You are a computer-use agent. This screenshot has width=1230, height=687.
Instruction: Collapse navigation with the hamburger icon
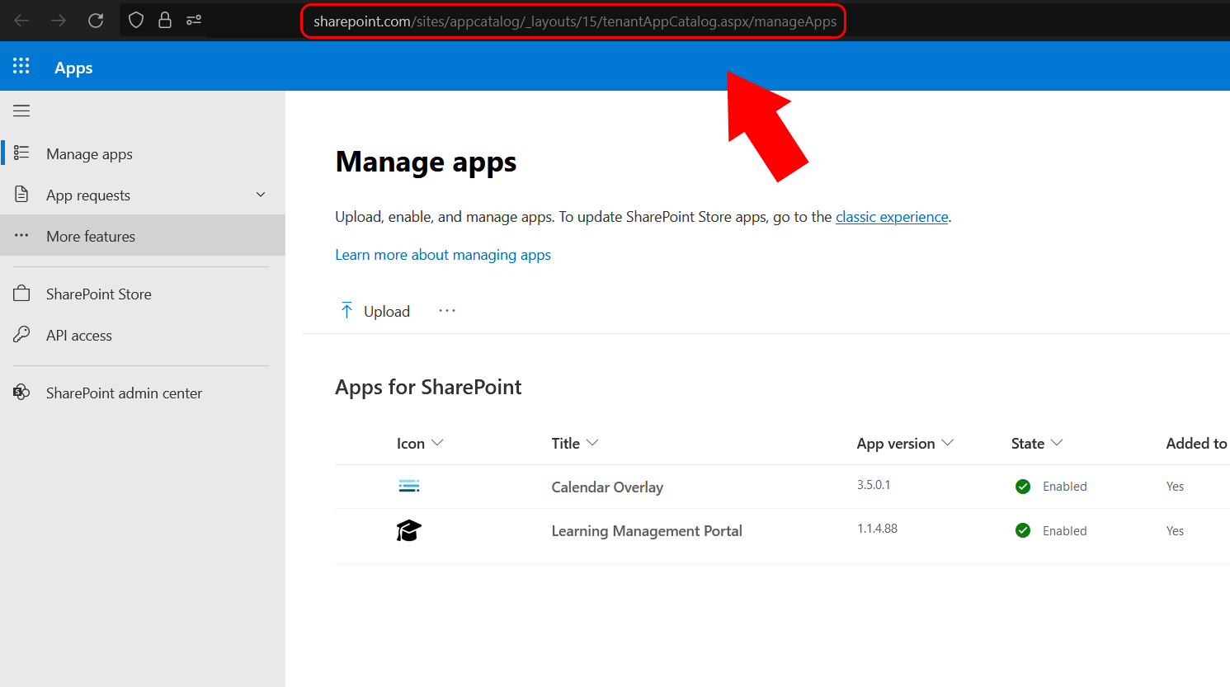pyautogui.click(x=21, y=111)
